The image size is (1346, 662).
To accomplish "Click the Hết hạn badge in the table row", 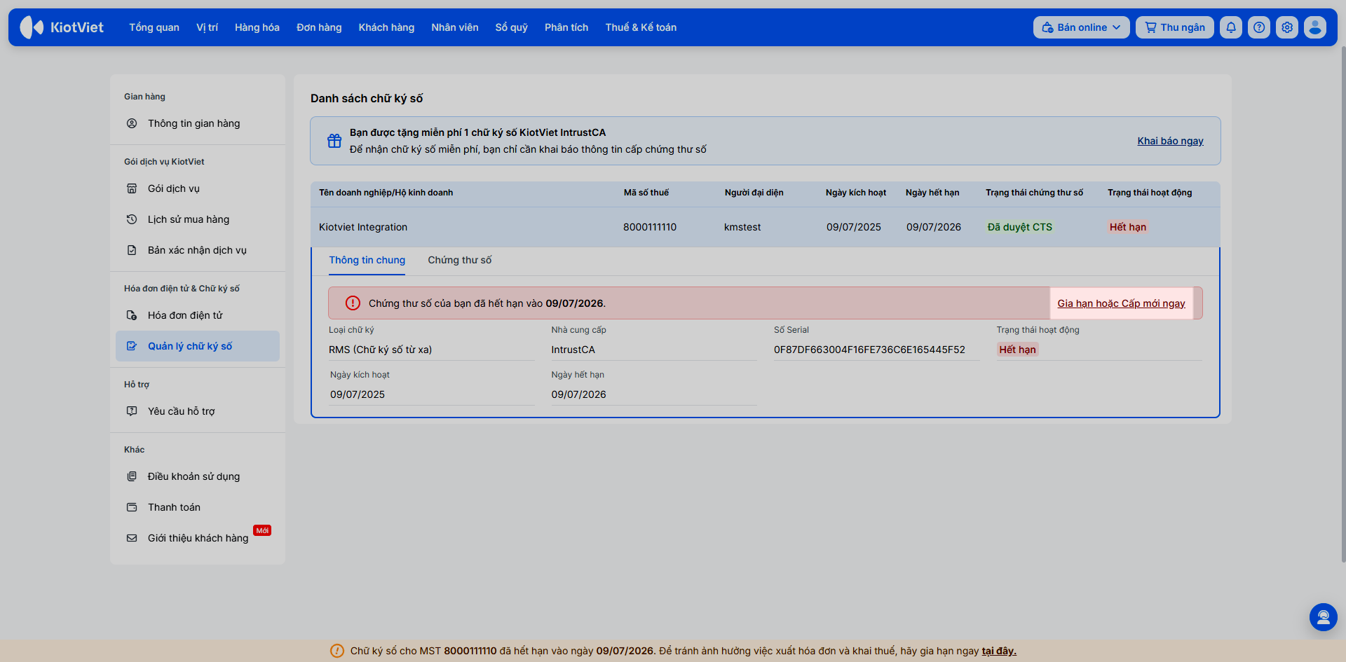I will (1128, 227).
